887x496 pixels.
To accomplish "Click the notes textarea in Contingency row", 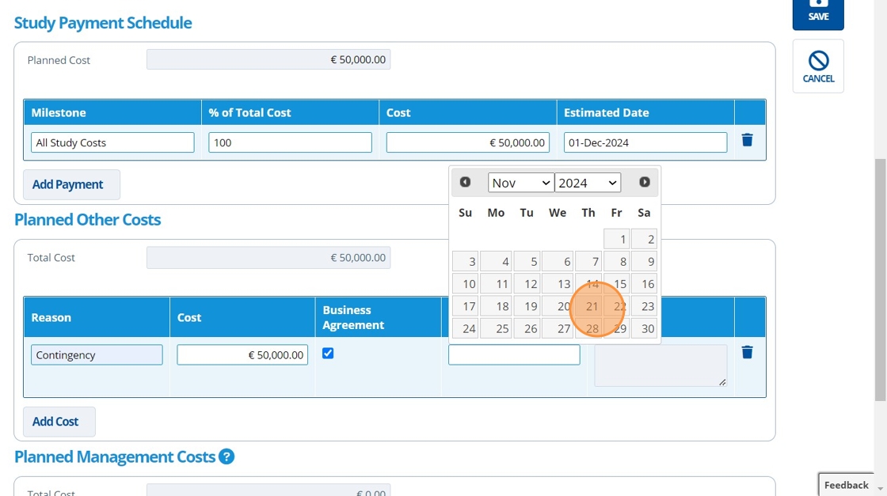I will coord(660,365).
